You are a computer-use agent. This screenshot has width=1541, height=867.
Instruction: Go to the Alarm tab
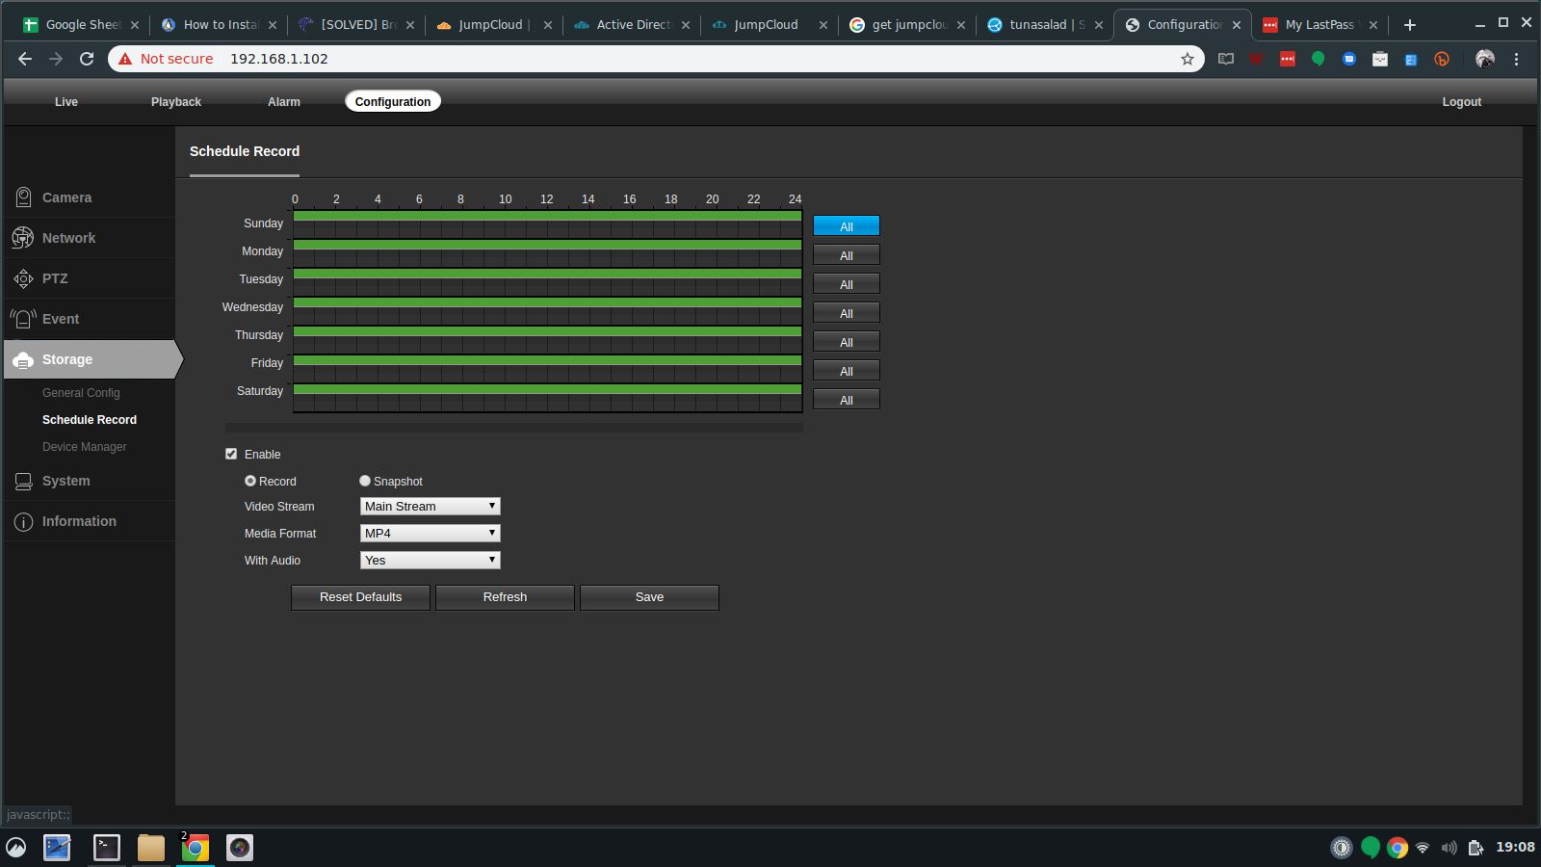284,101
